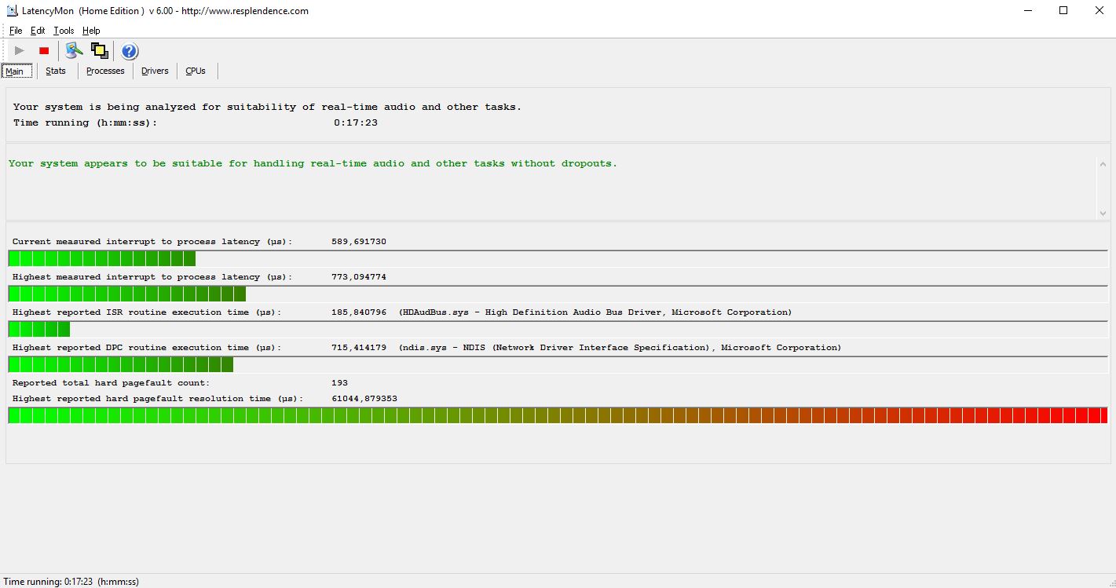Stop monitoring with the red square button
The height and width of the screenshot is (588, 1116).
point(44,51)
